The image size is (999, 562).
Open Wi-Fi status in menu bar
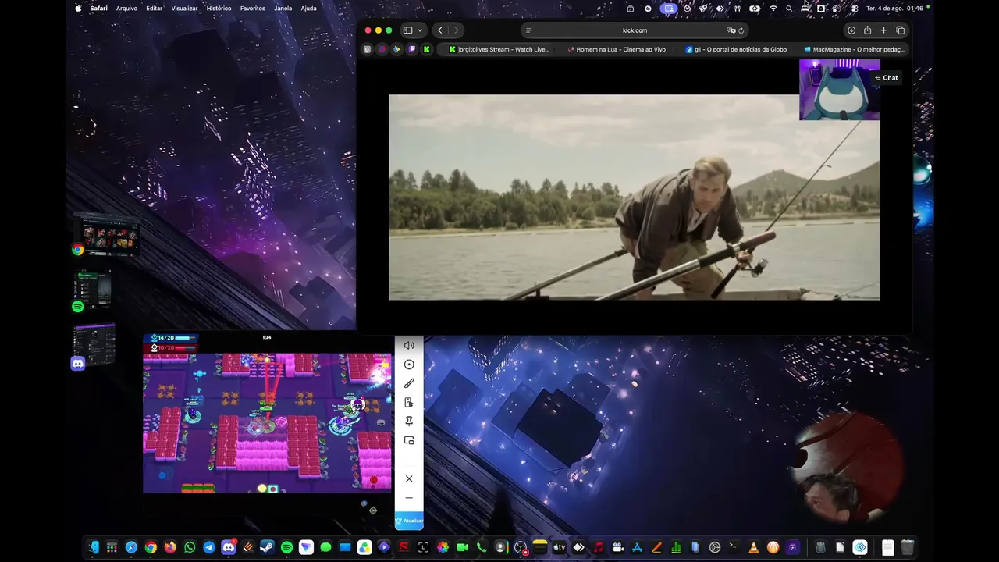[x=773, y=8]
